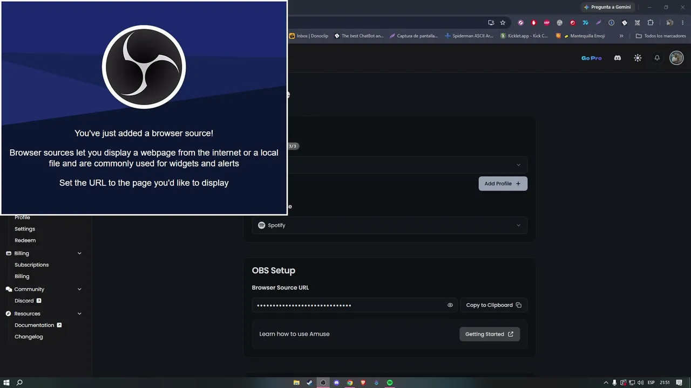
Task: Click the masked Browser Source URL field
Action: pyautogui.click(x=354, y=305)
